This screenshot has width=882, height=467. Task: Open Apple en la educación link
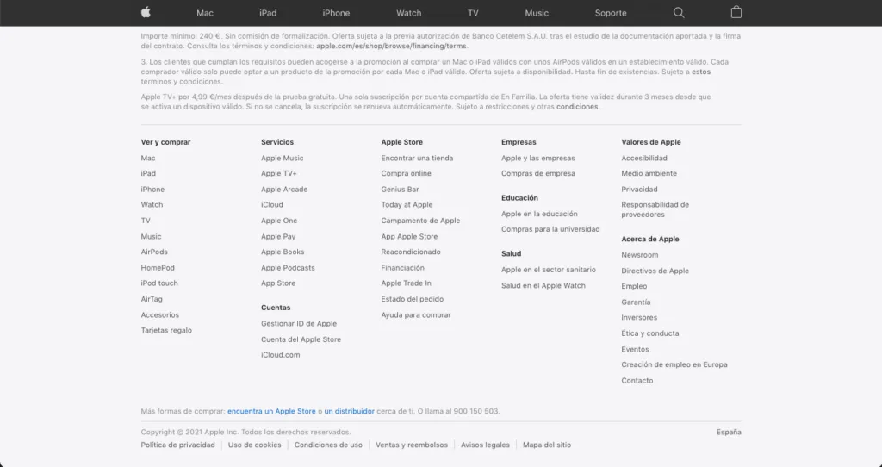click(539, 214)
